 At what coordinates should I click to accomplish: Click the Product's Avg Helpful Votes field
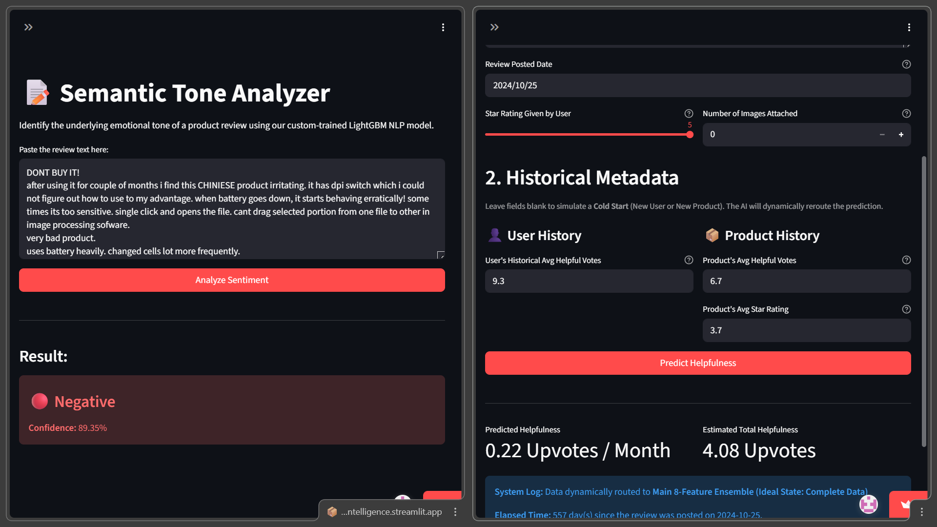click(x=807, y=281)
